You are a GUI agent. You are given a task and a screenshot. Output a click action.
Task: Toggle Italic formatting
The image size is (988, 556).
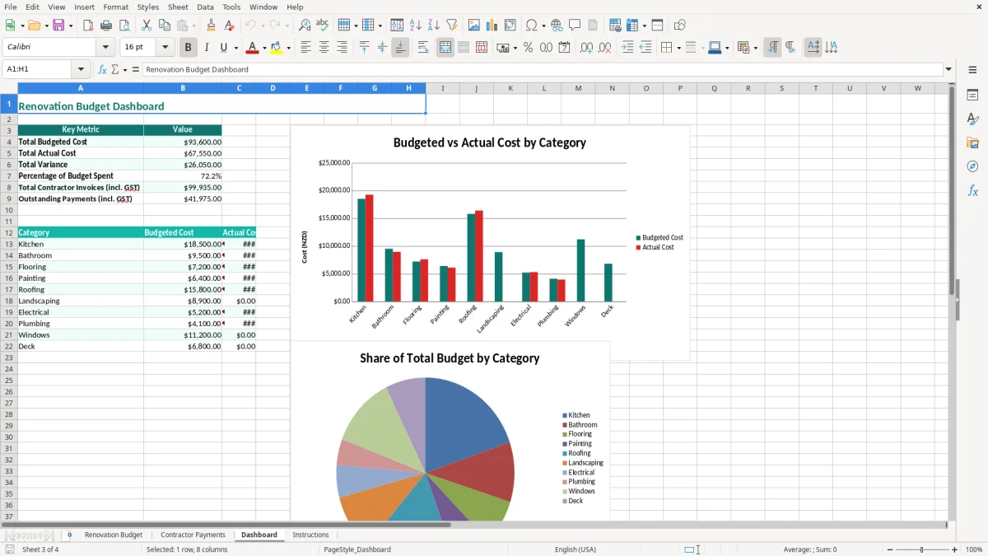click(207, 48)
